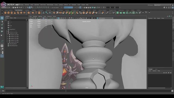Create a polygon sphere from shelf
174x98 pixels.
point(5,13)
